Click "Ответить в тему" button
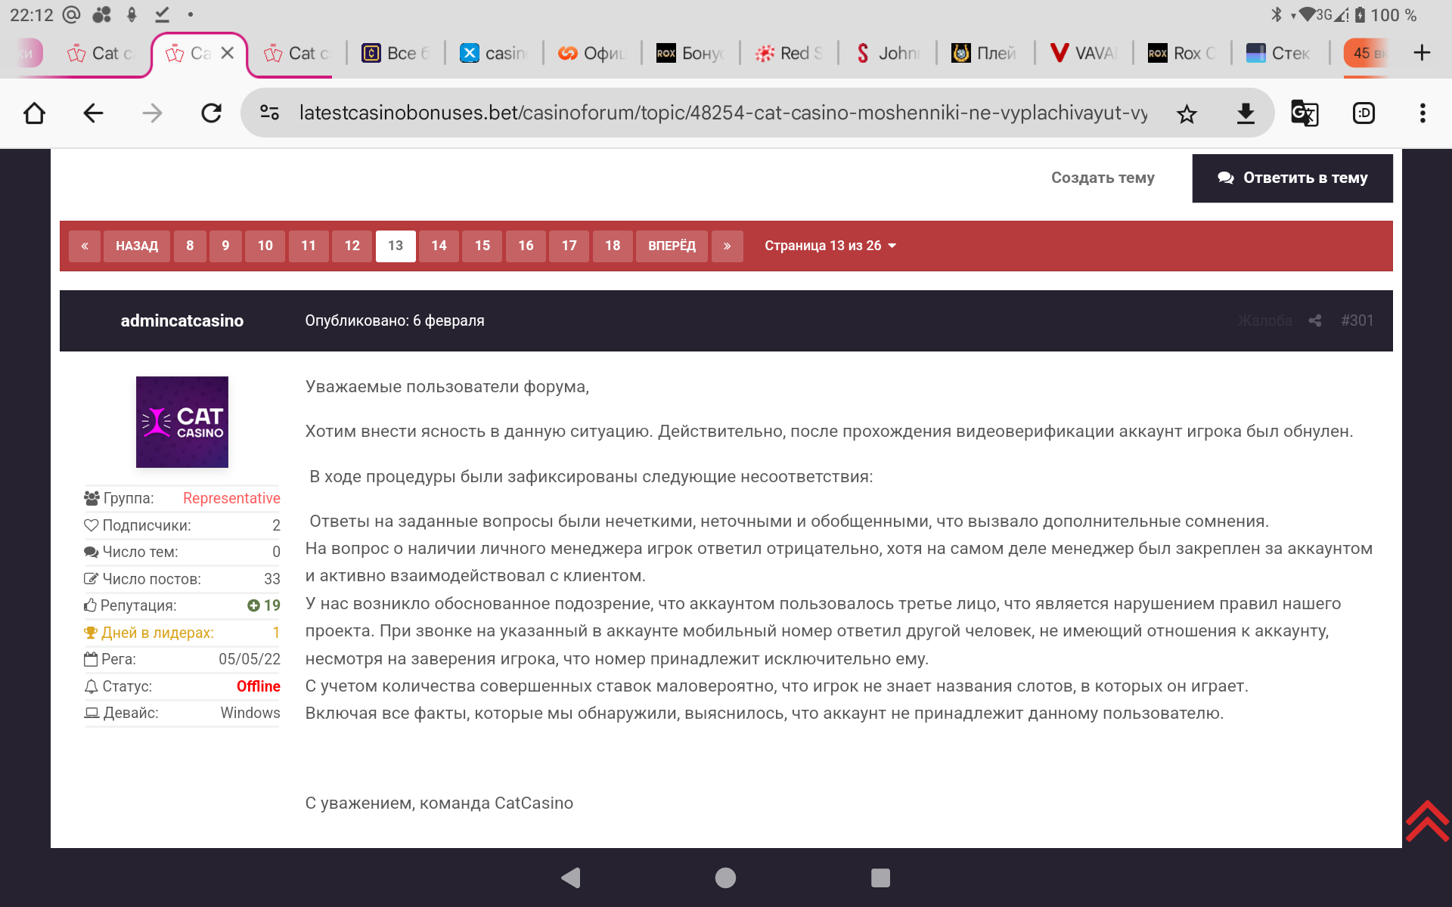 click(1292, 178)
